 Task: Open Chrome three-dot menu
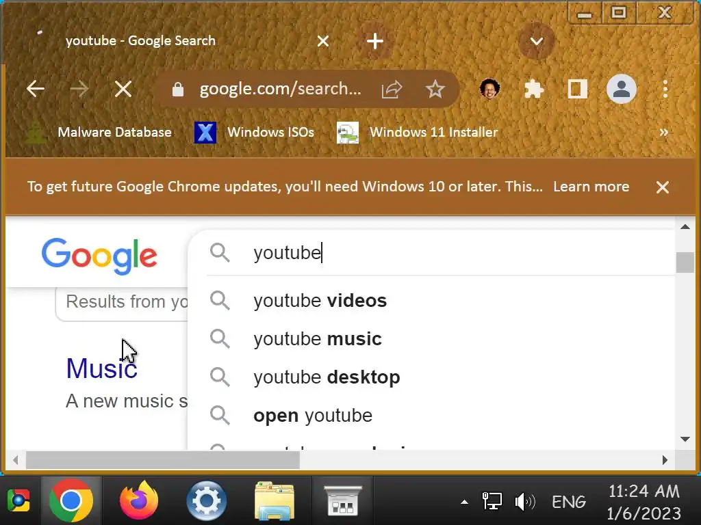(665, 89)
